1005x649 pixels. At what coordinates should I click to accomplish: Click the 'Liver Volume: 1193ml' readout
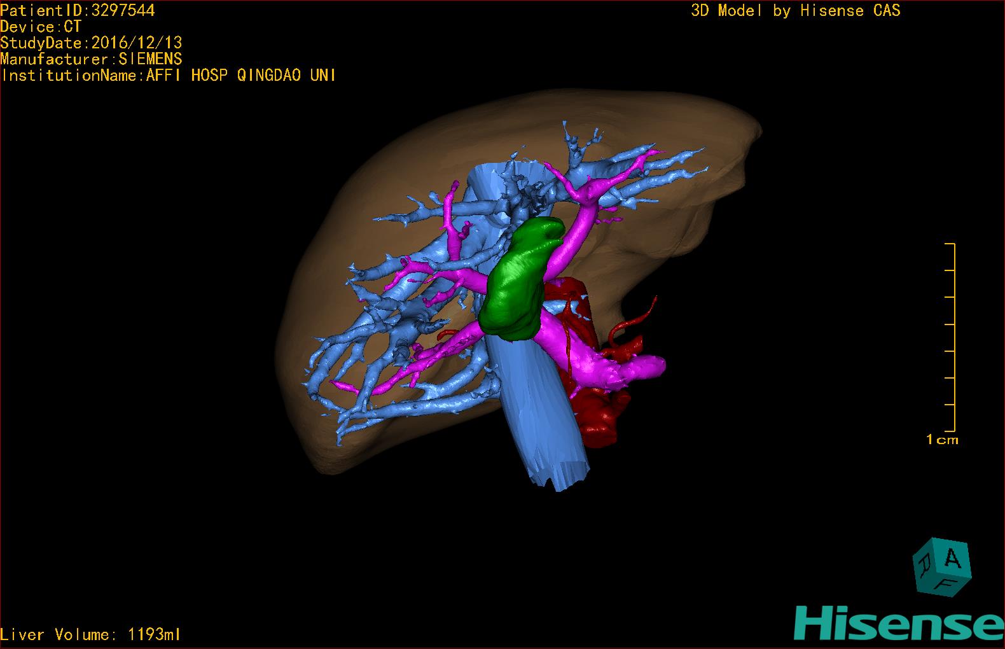[91, 634]
